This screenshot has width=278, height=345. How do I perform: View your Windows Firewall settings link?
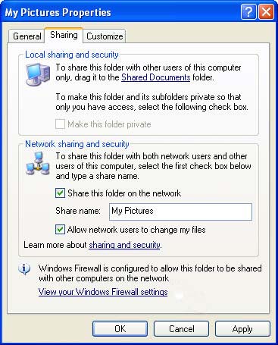[x=103, y=292]
